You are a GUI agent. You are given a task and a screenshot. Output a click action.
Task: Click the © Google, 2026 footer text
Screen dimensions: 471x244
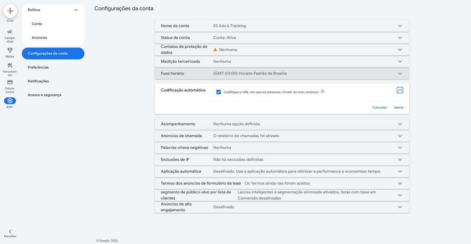tap(107, 241)
